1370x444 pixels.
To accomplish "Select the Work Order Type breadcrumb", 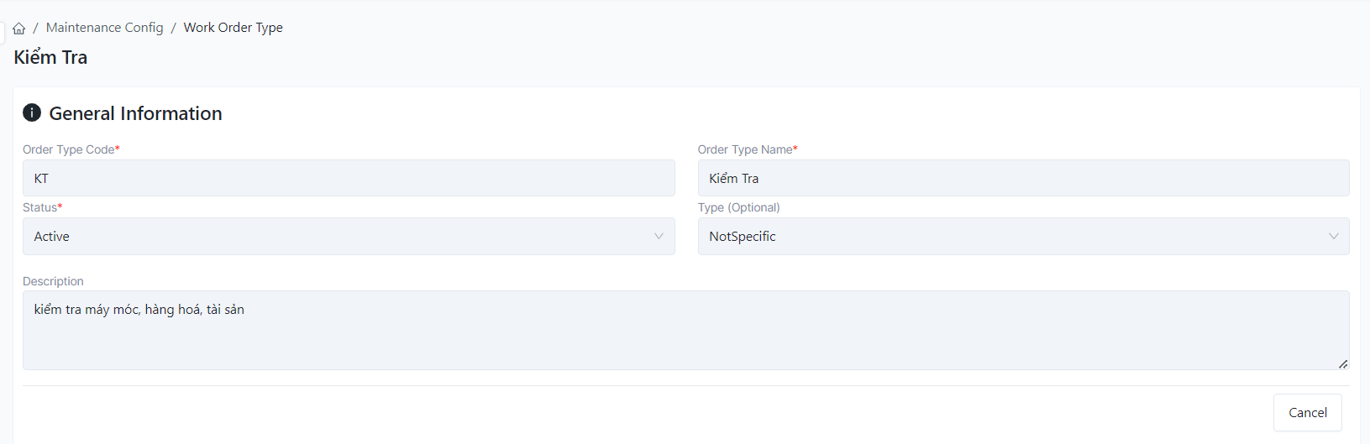I will [233, 28].
